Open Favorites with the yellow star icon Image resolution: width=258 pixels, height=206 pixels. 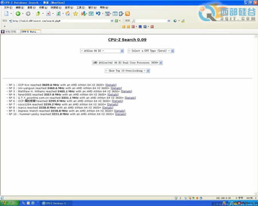[x=76, y=14]
